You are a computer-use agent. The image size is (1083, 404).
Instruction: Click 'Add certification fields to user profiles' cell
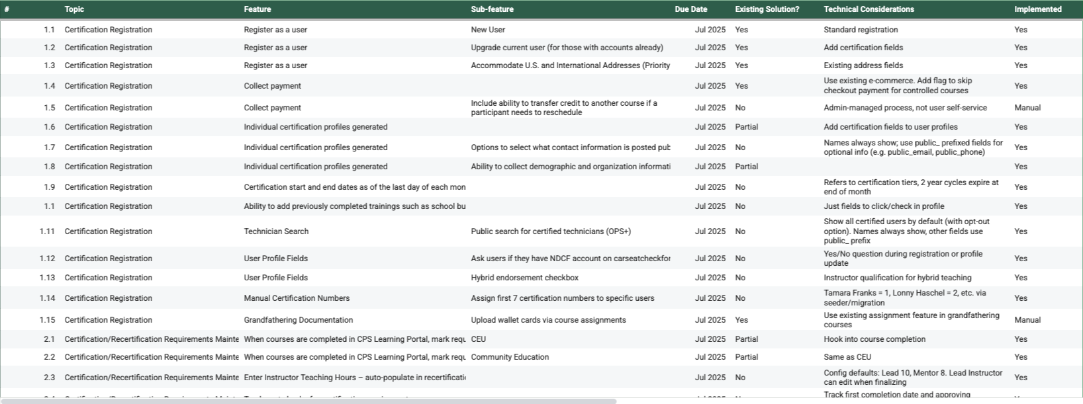(890, 127)
